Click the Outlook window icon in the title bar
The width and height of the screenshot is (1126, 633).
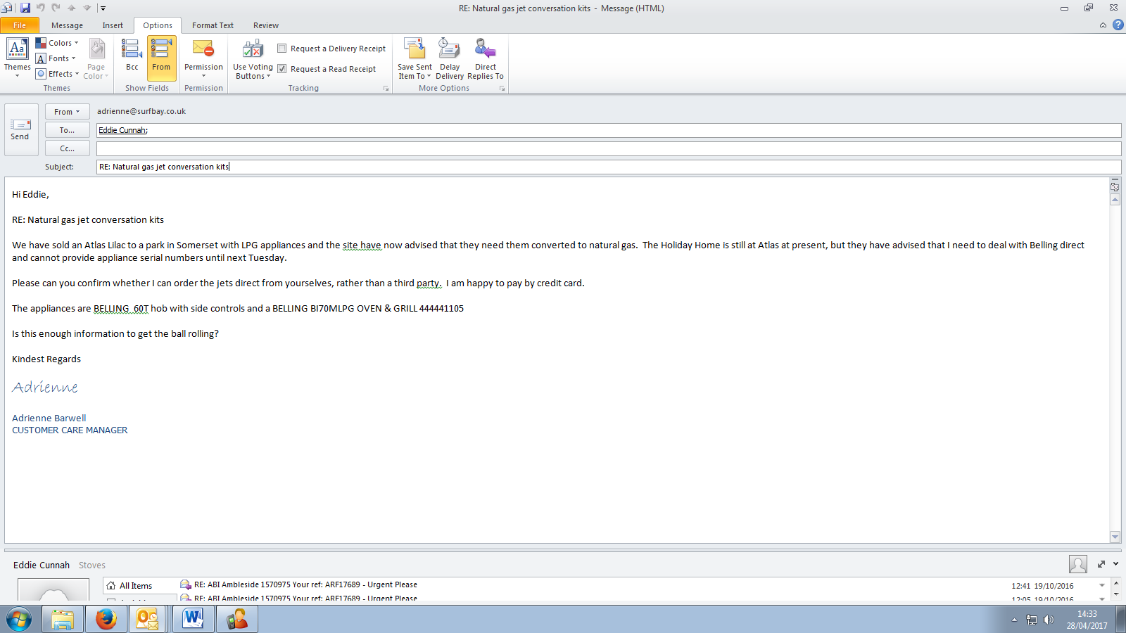(x=6, y=8)
